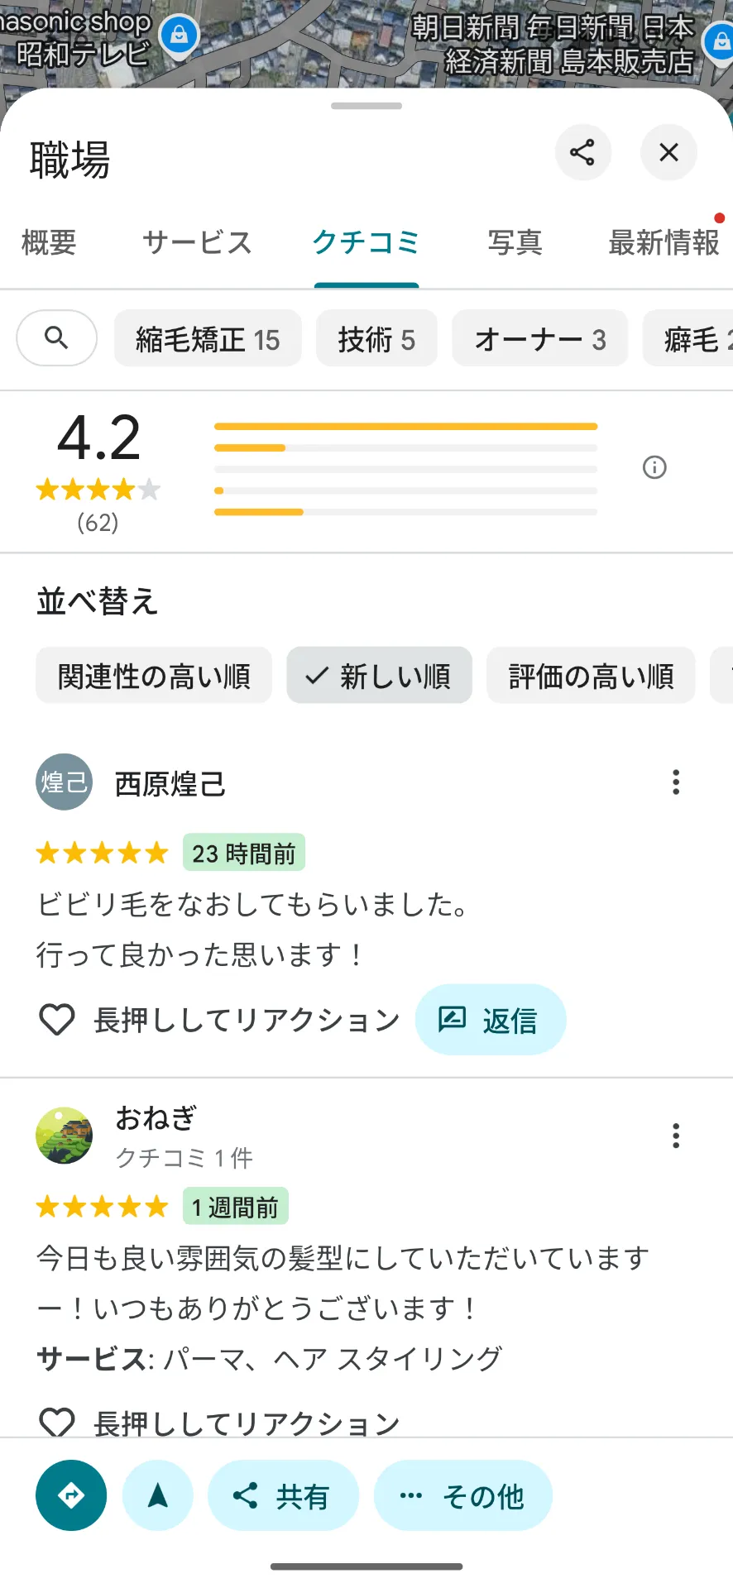Tap the directions diamond icon

(71, 1495)
